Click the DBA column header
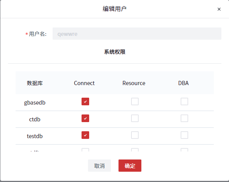 [x=183, y=83]
